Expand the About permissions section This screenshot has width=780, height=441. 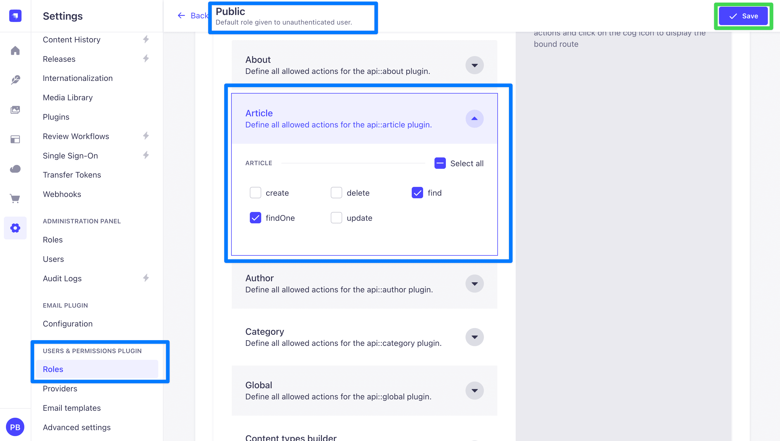[x=475, y=65]
